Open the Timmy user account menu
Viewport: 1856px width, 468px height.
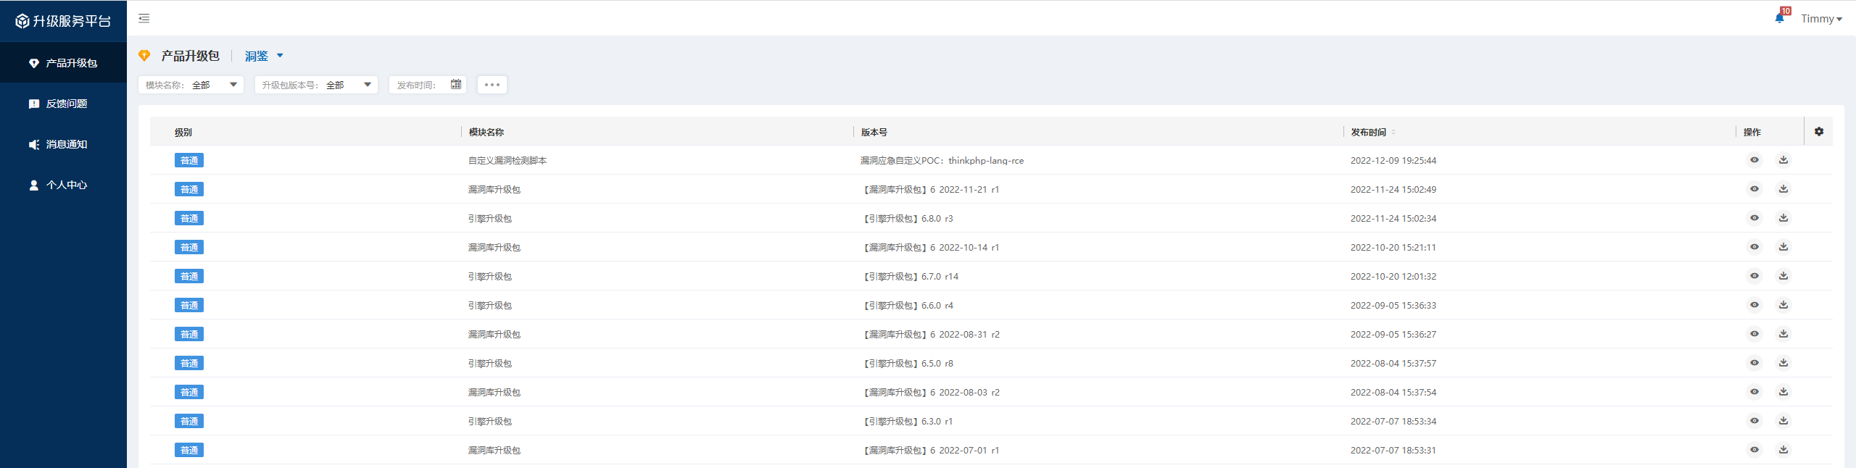coord(1820,19)
